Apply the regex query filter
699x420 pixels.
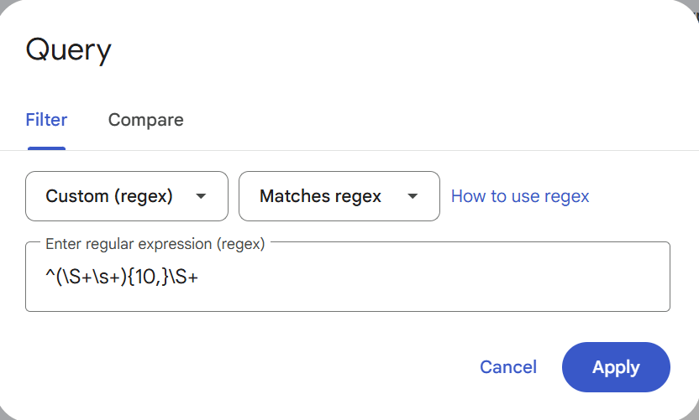click(616, 367)
